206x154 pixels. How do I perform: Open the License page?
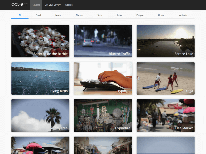coord(69,5)
